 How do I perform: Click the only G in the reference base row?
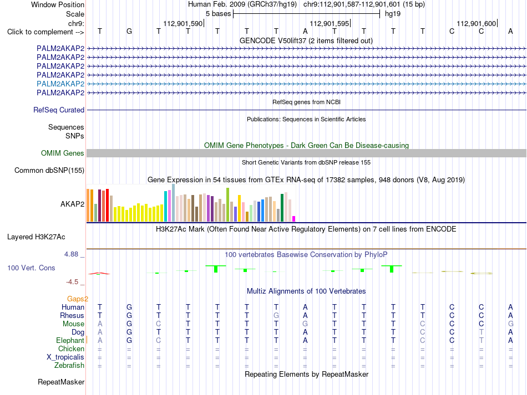coord(129,32)
